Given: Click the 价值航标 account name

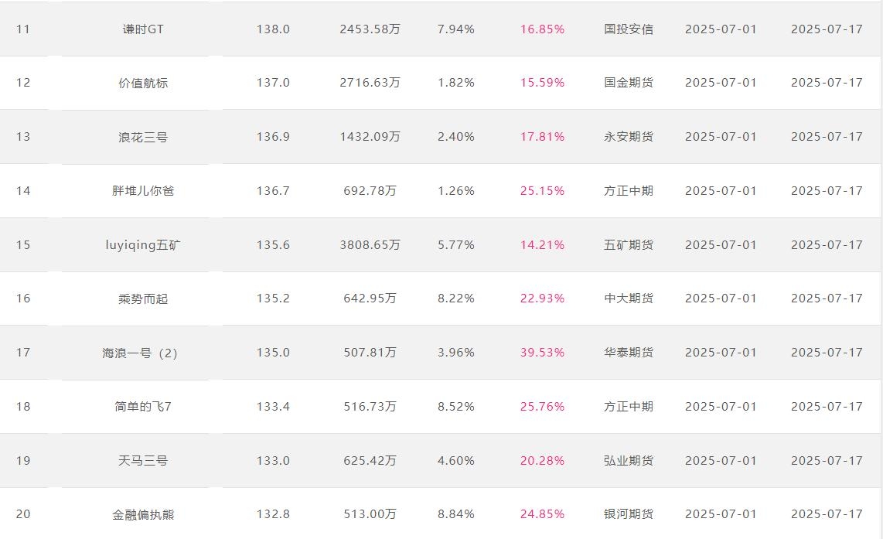Looking at the screenshot, I should coord(143,83).
